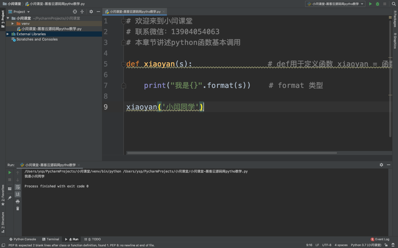Open the Terminal tab
398x248 pixels.
(51, 239)
